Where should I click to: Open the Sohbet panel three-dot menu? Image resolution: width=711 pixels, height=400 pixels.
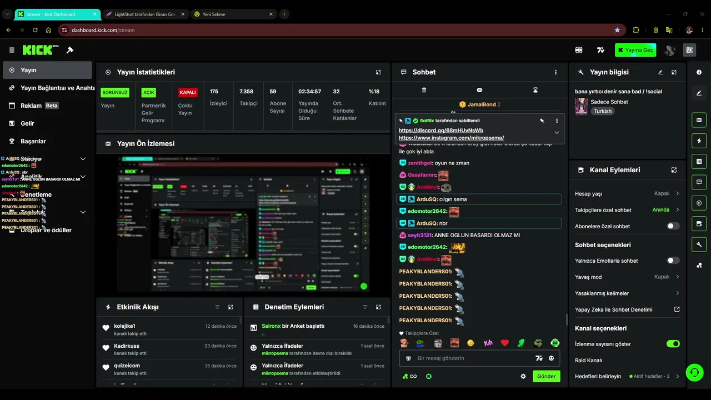555,72
